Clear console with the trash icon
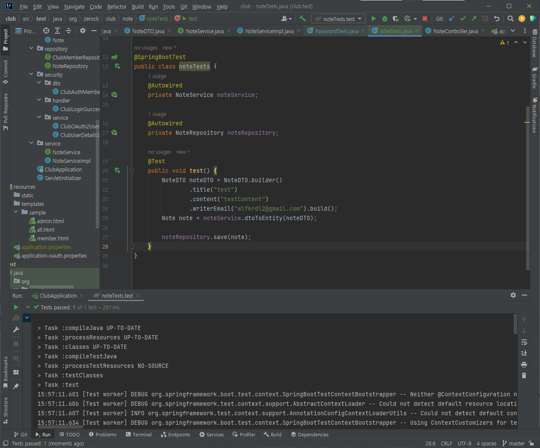 [x=524, y=376]
